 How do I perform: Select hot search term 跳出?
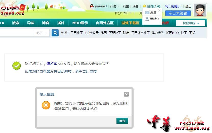click(126, 33)
